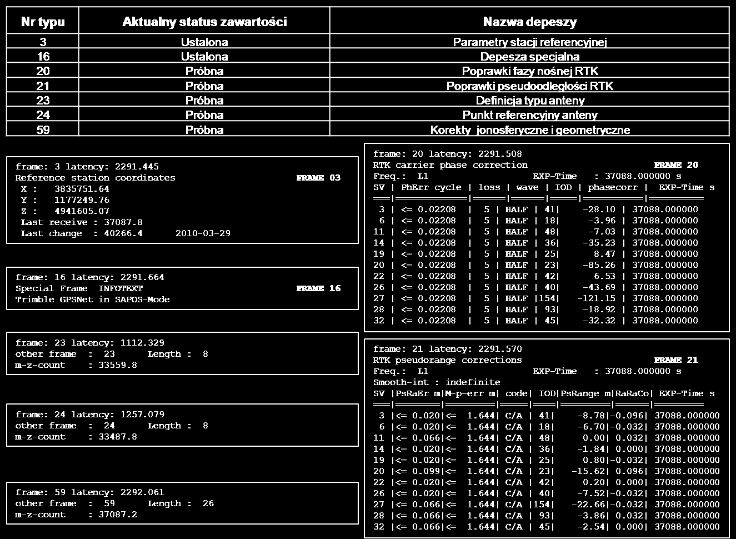Select Y coordinate value 1177249.76

(82, 200)
